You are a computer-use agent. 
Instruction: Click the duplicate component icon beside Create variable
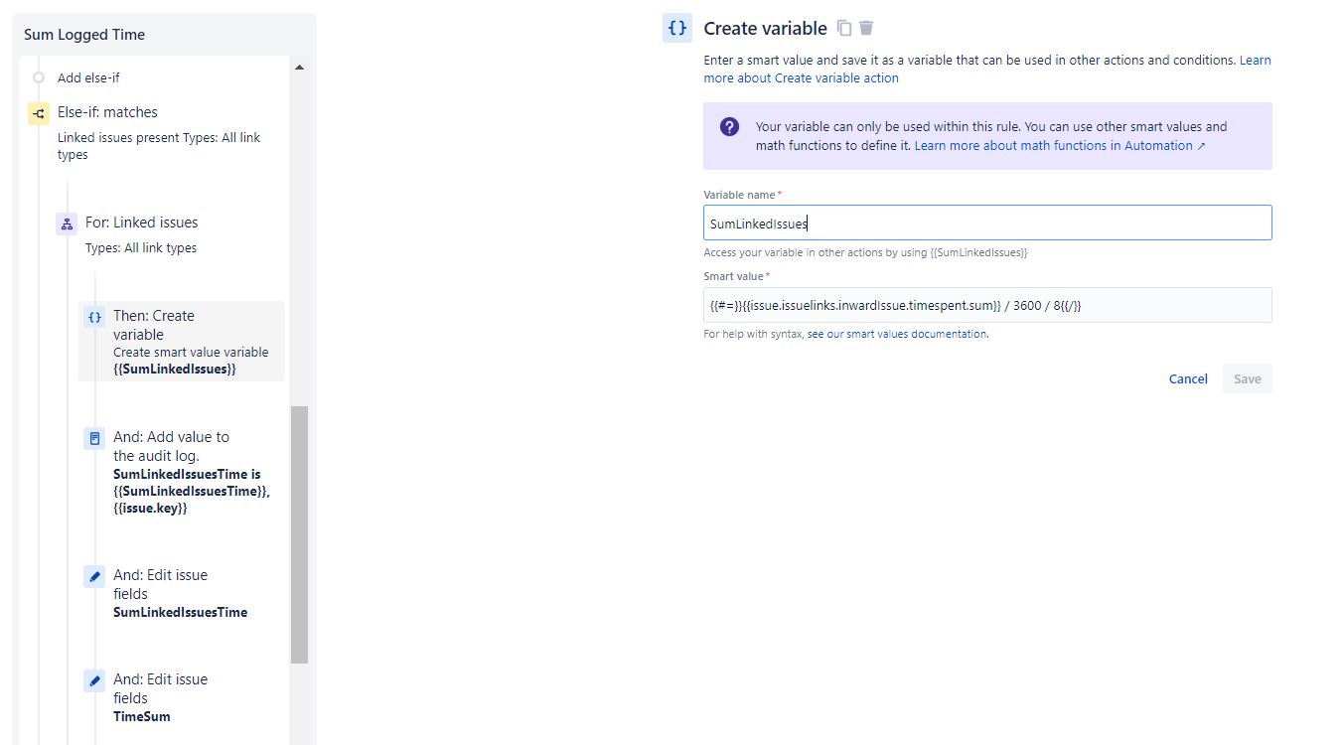click(844, 28)
